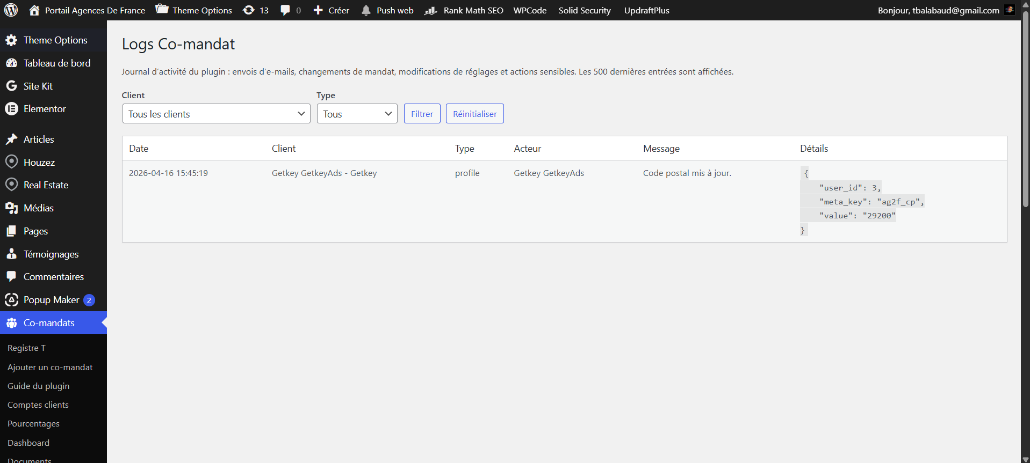This screenshot has height=463, width=1030.
Task: Click the bell icon for Push web
Action: tap(366, 10)
